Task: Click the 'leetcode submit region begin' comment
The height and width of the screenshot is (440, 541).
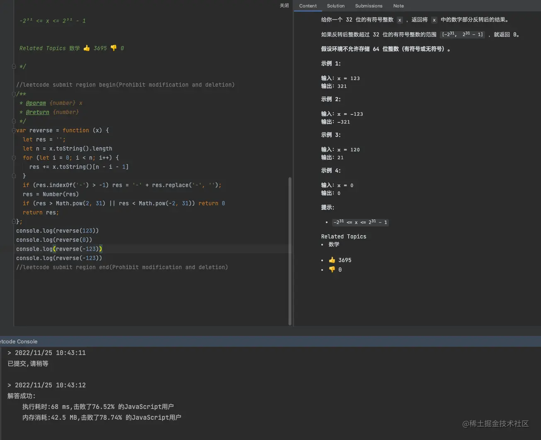Action: tap(125, 85)
